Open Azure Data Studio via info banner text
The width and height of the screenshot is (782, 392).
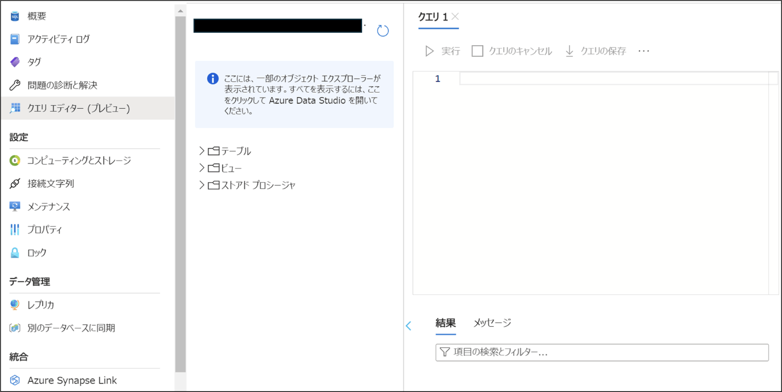coord(302,95)
